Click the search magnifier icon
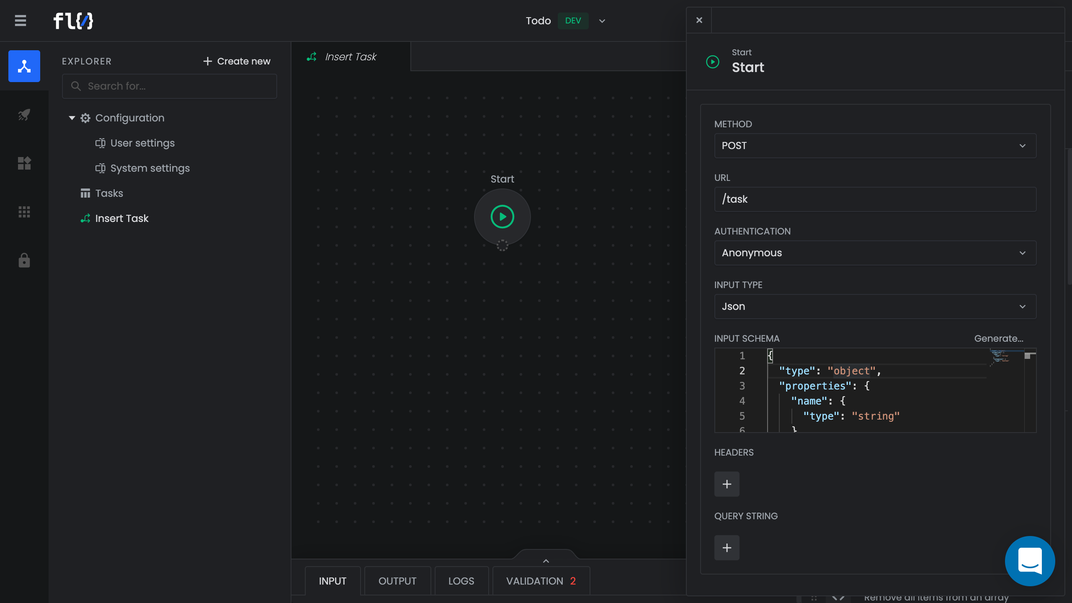Image resolution: width=1072 pixels, height=603 pixels. point(76,86)
